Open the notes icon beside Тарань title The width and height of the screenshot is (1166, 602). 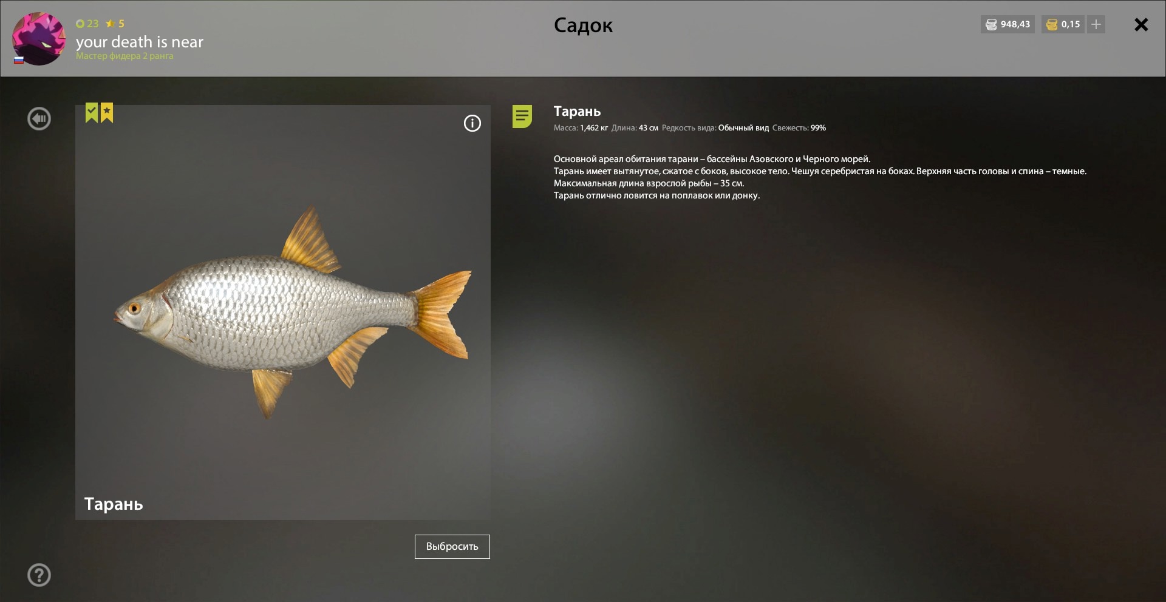point(522,116)
